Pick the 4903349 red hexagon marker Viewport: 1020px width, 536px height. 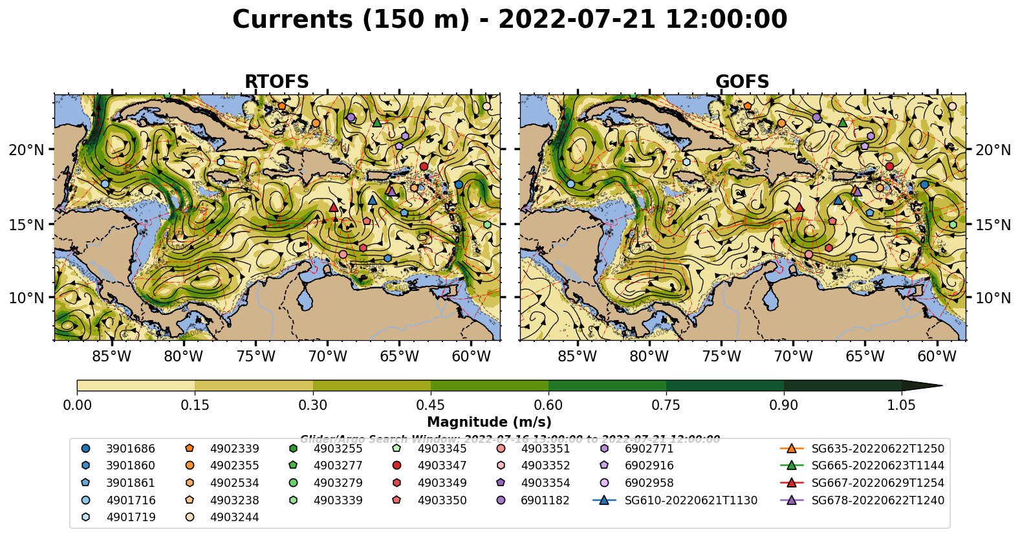396,482
